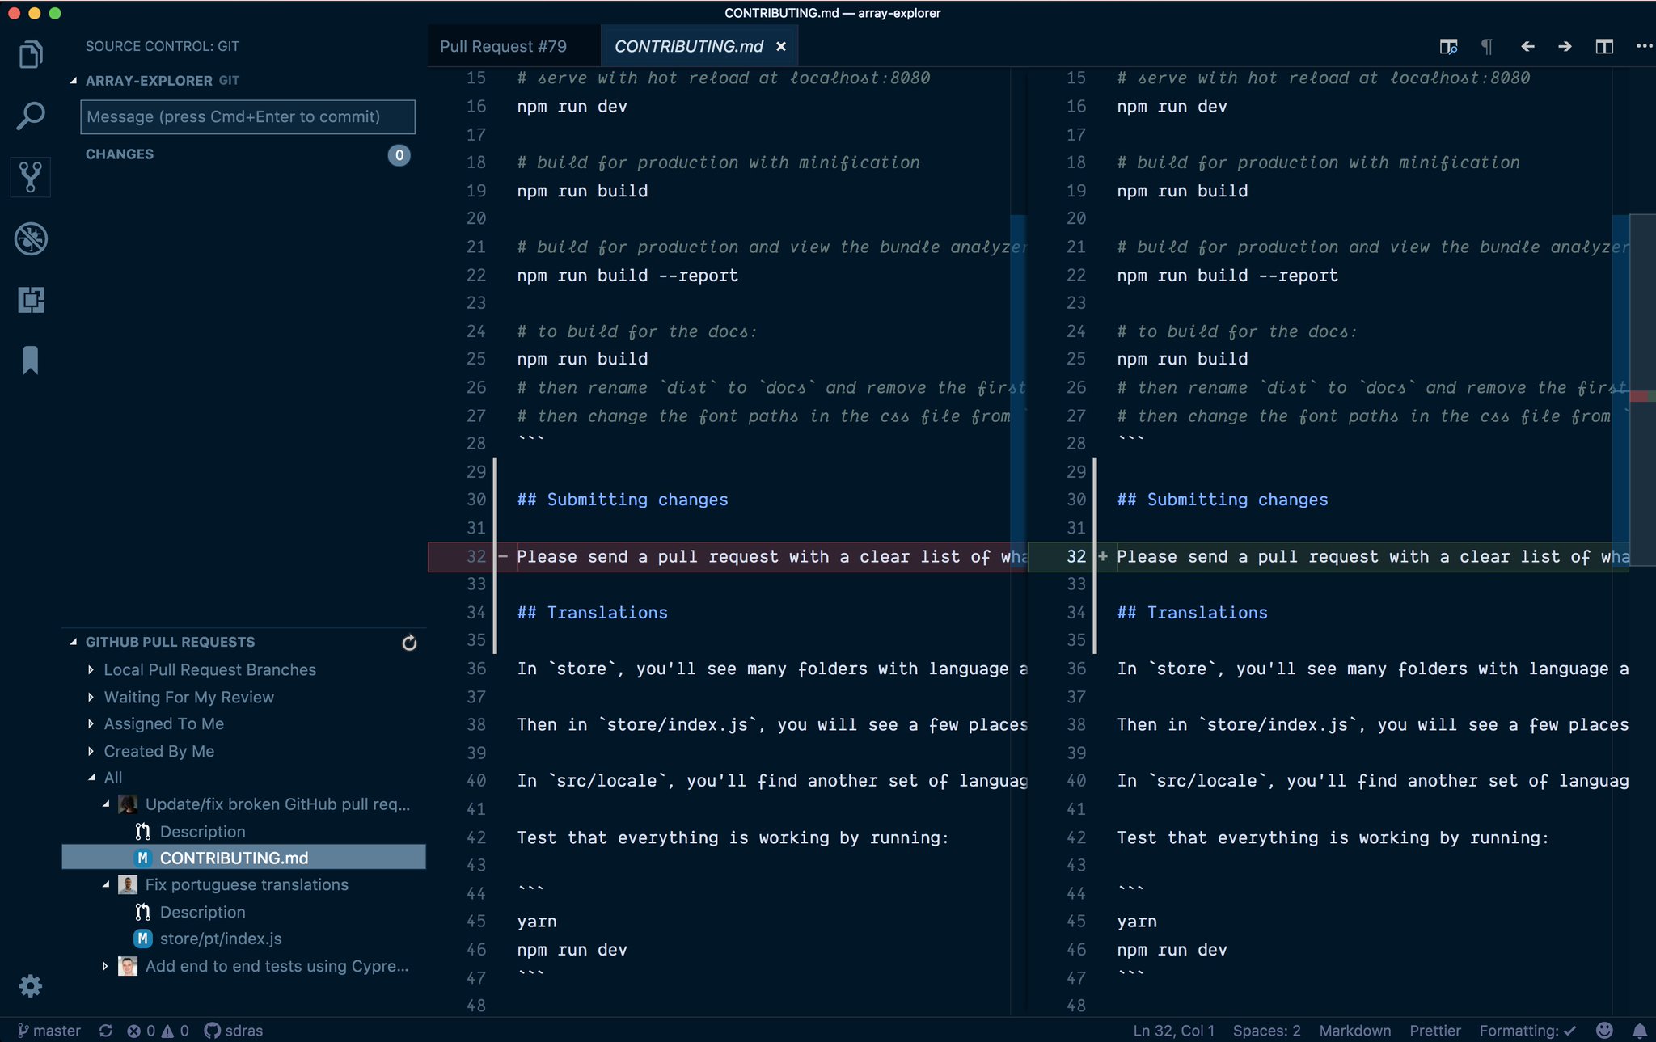This screenshot has width=1656, height=1042.
Task: Click the ## Translations heading on right
Action: coord(1193,613)
